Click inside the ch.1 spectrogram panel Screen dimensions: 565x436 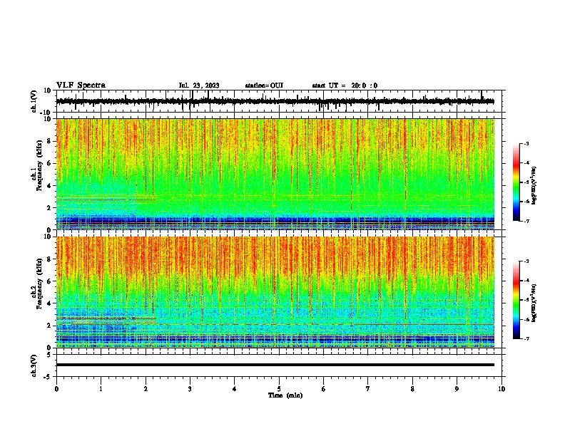coord(275,174)
